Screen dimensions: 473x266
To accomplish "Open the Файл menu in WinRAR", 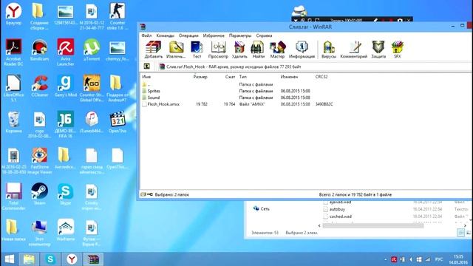I will tap(146, 35).
